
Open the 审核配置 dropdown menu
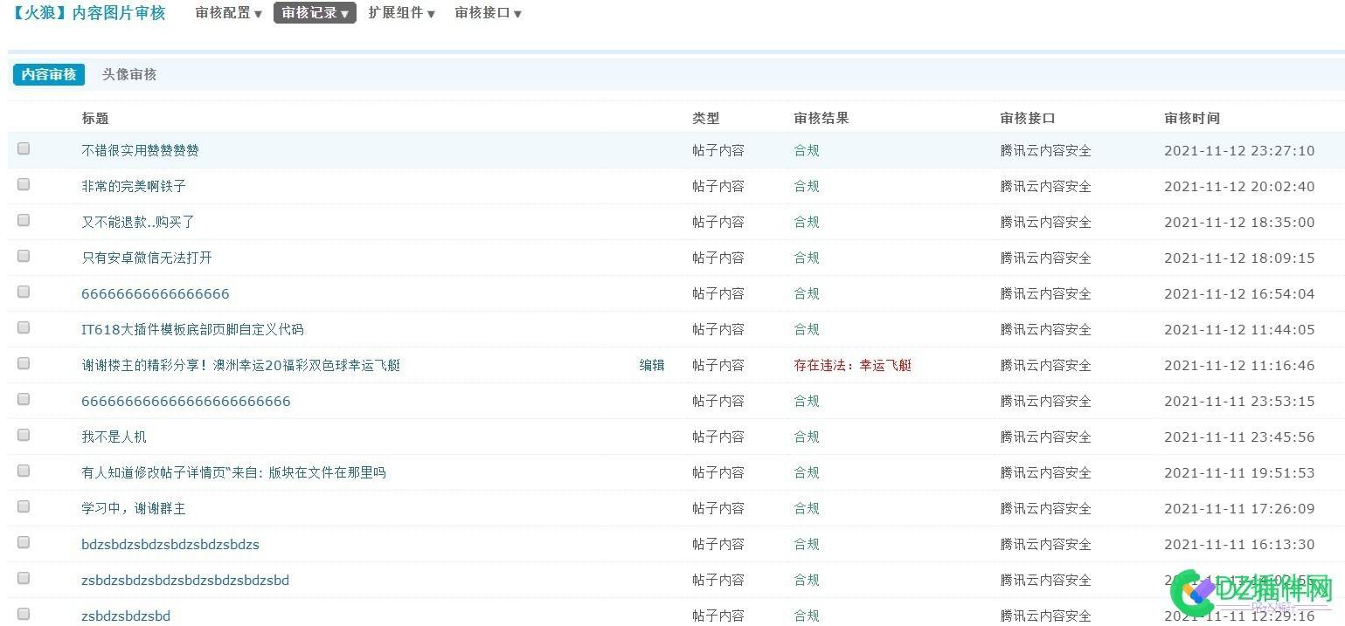coord(228,13)
